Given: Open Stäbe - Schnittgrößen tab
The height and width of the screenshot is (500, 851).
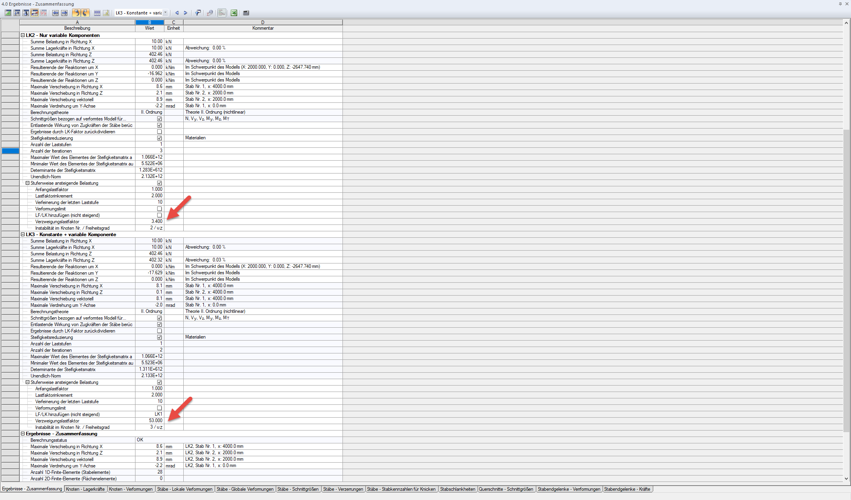Looking at the screenshot, I should pyautogui.click(x=298, y=489).
